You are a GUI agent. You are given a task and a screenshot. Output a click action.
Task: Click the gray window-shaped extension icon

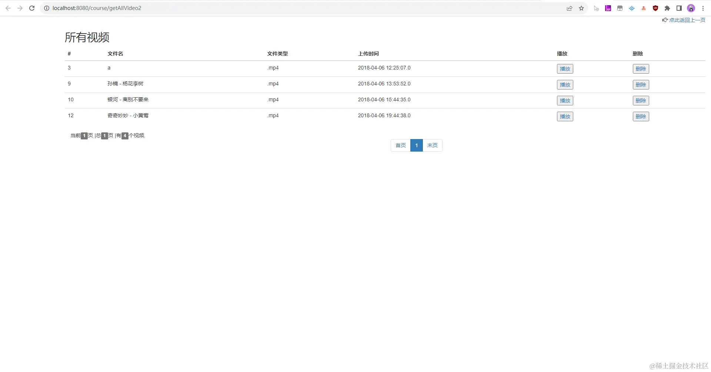pos(620,8)
